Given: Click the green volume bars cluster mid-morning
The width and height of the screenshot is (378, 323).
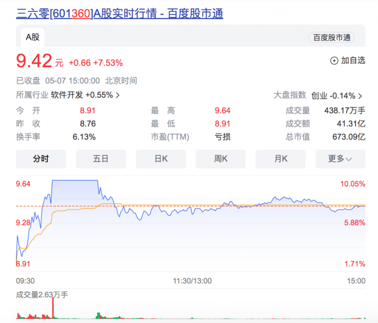Looking at the screenshot, I should coord(99,315).
